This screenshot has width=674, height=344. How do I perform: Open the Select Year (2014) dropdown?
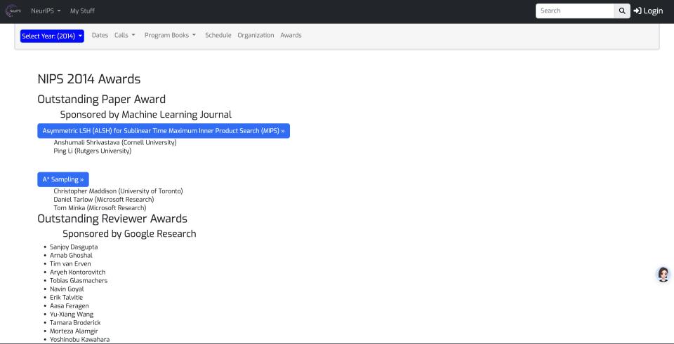point(52,36)
